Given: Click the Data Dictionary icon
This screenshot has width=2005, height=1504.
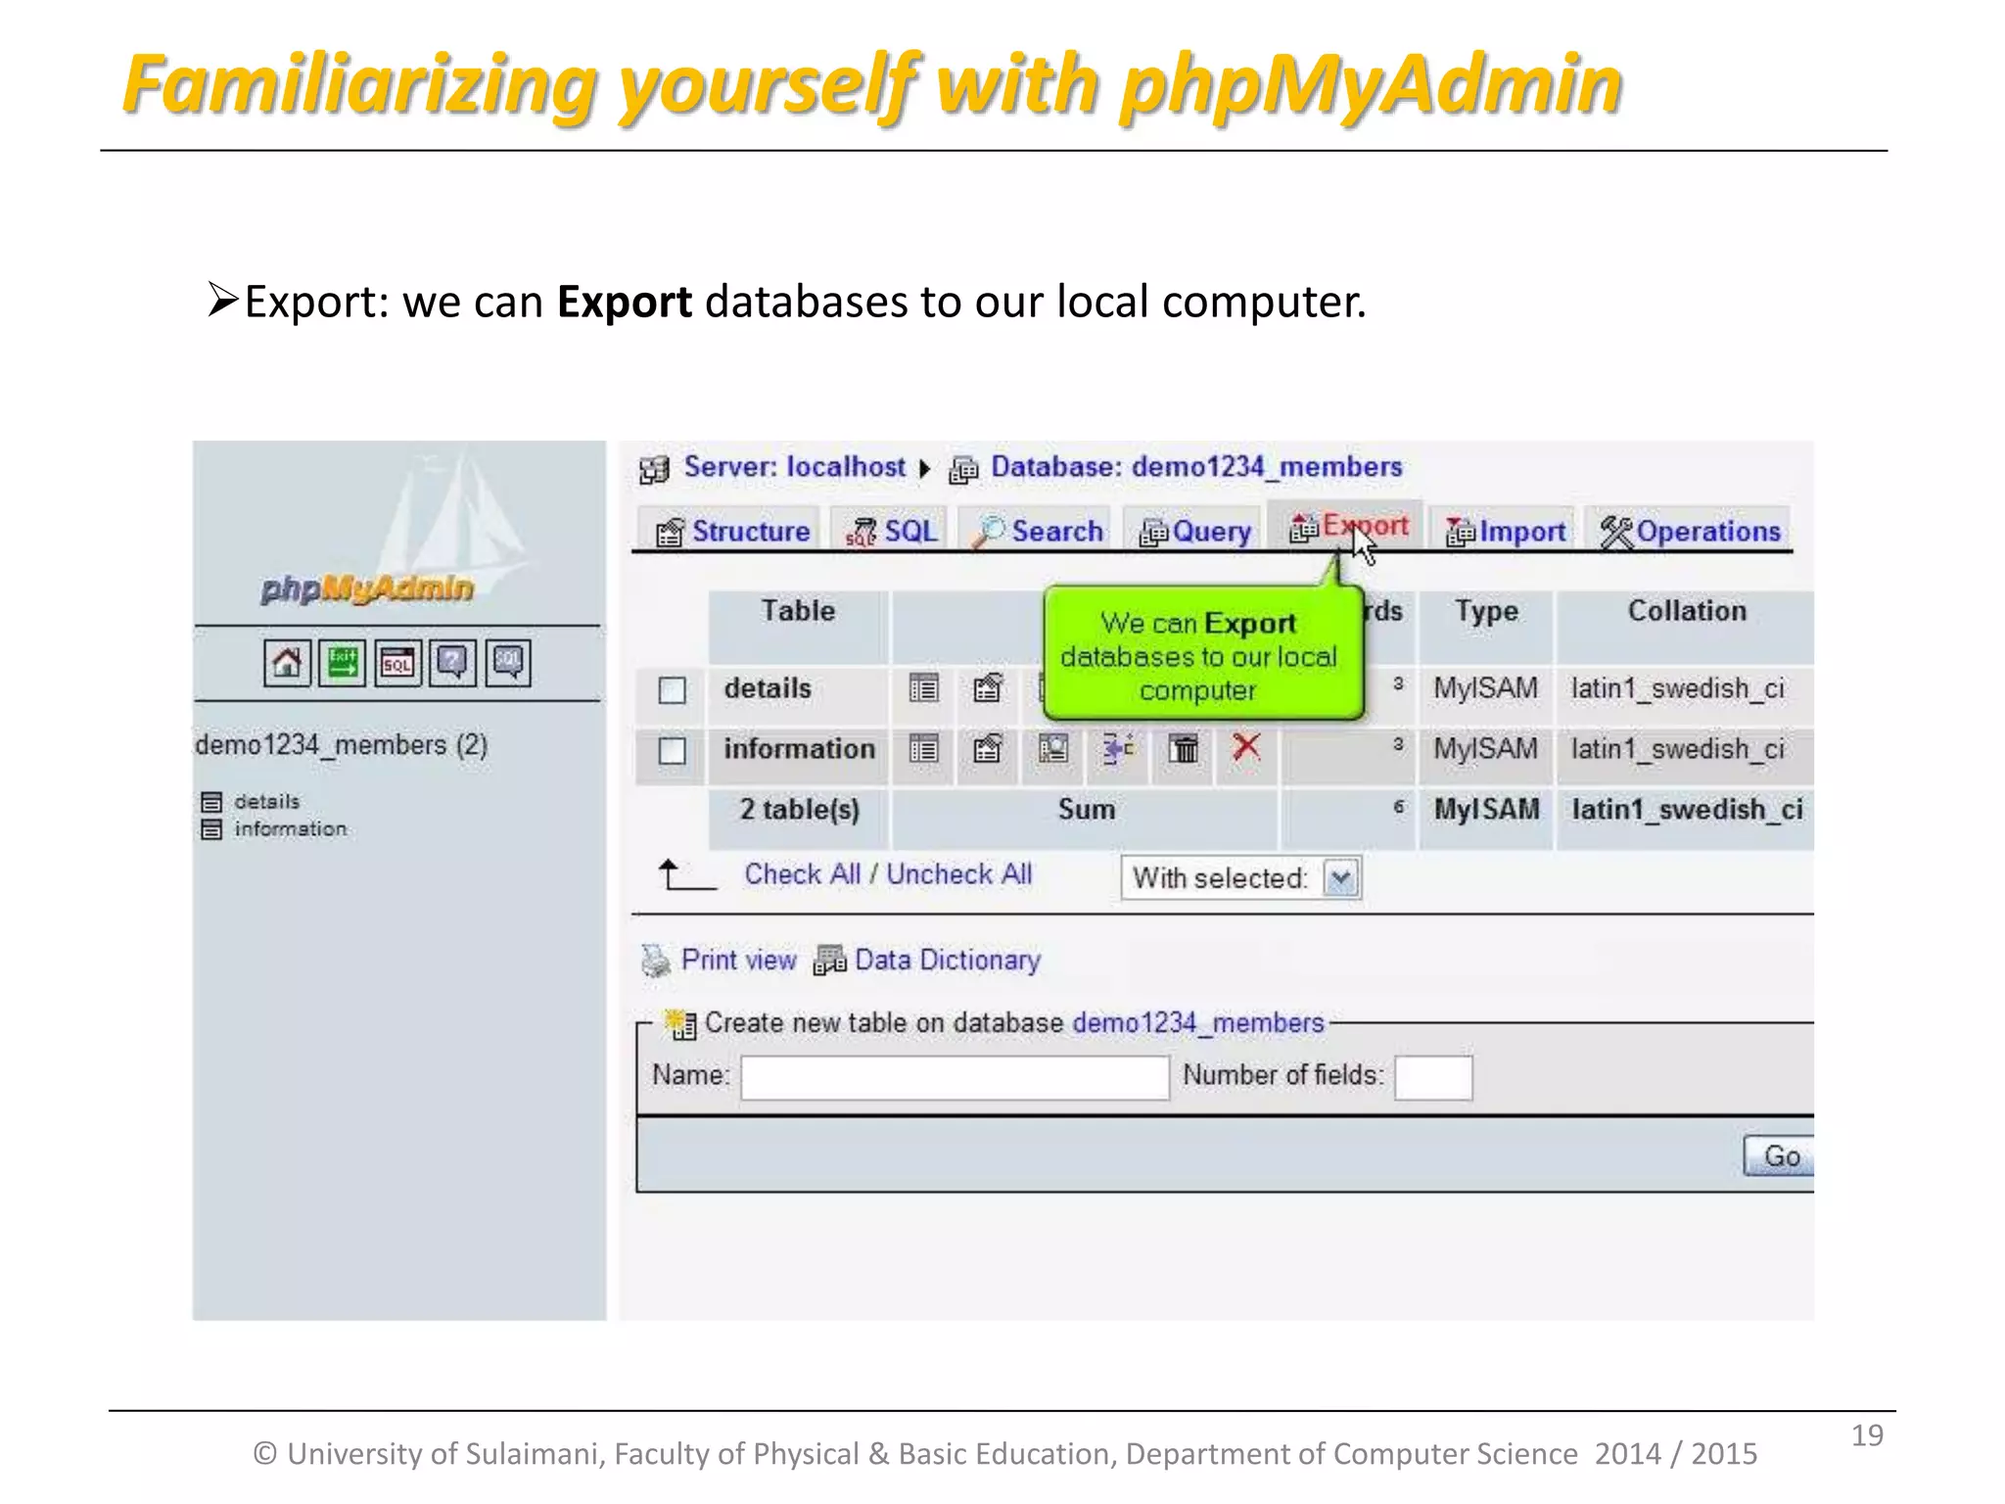Looking at the screenshot, I should tap(829, 961).
